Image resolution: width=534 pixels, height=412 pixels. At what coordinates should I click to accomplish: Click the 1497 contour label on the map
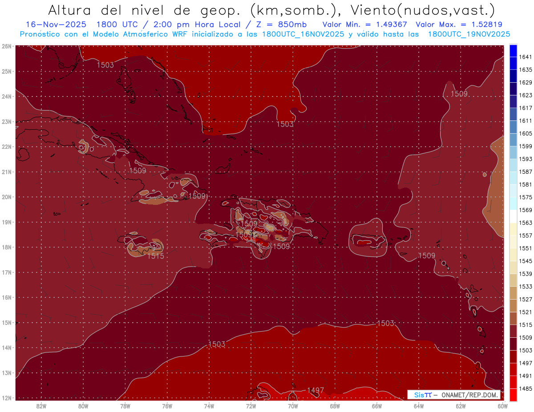click(x=316, y=390)
